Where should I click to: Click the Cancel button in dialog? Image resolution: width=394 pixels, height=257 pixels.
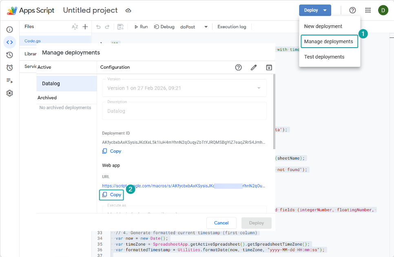(221, 223)
